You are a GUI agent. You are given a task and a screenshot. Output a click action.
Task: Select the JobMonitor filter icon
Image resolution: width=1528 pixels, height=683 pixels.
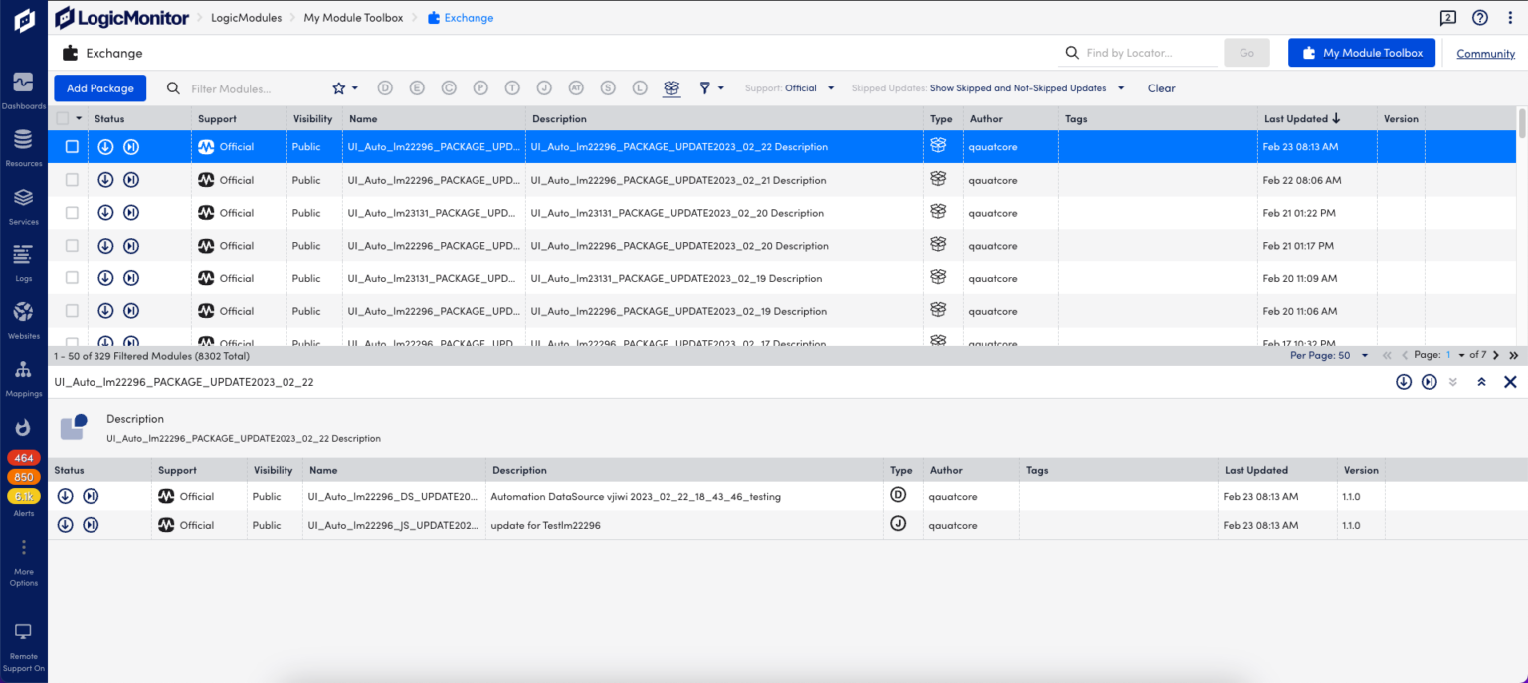pyautogui.click(x=544, y=87)
